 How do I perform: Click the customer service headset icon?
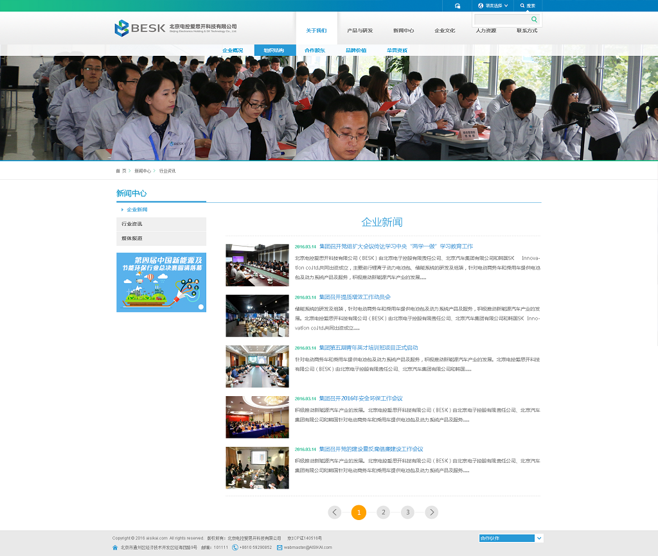click(x=457, y=6)
